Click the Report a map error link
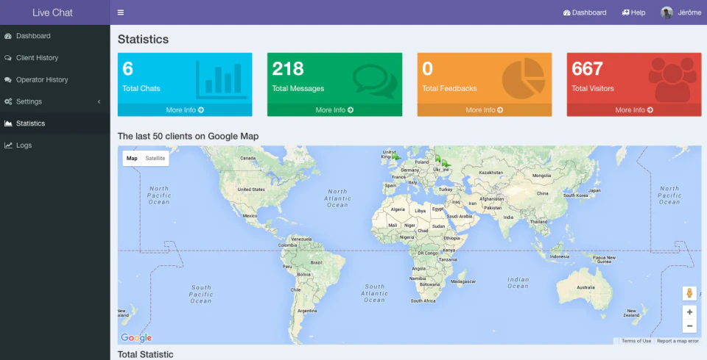 [678, 341]
